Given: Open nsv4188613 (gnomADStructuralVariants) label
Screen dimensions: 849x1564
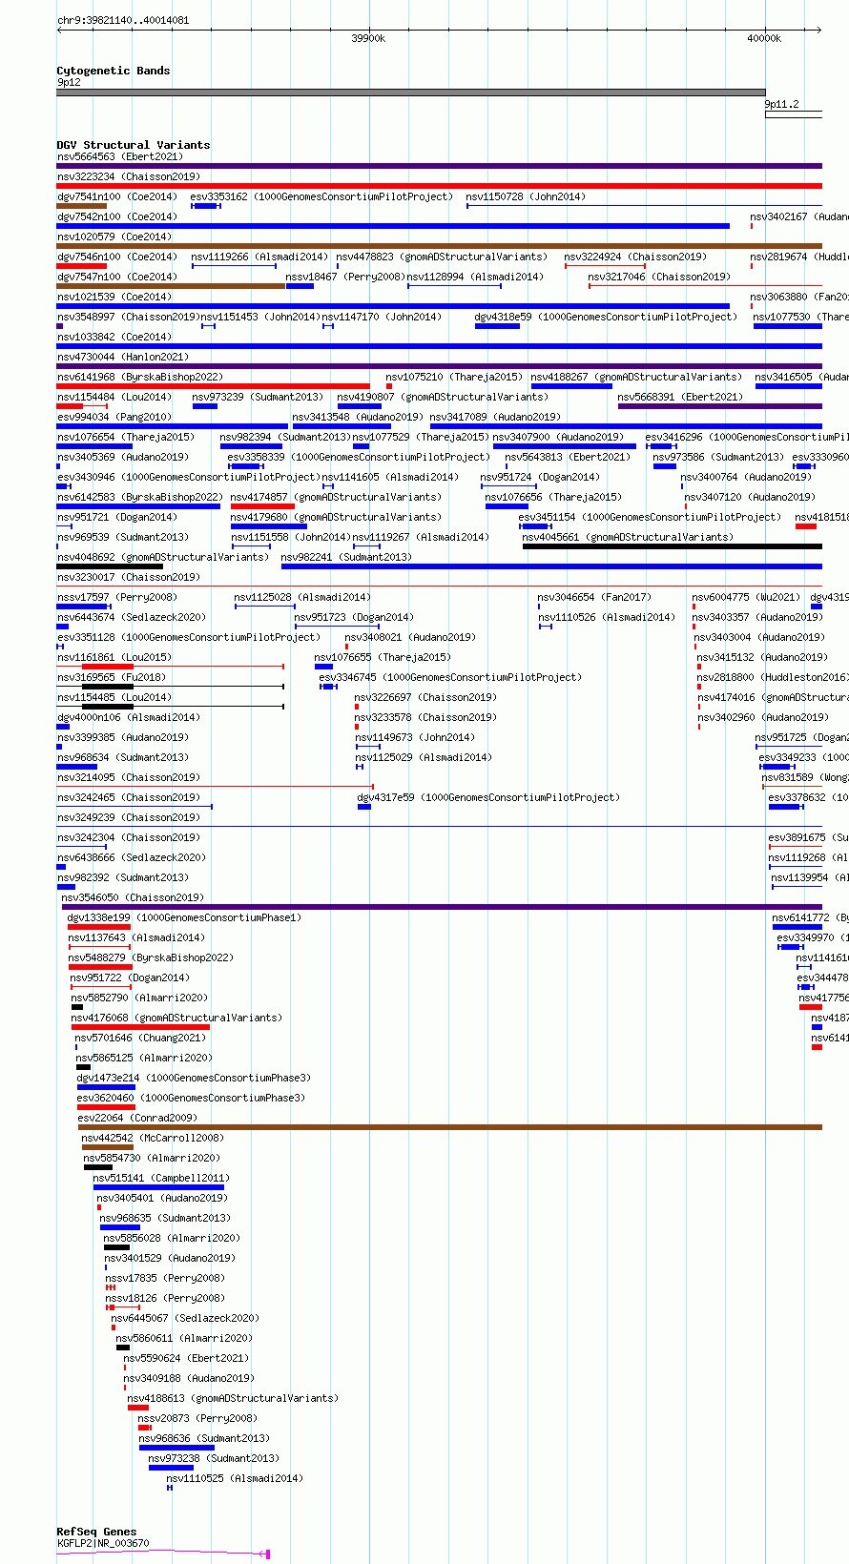Looking at the screenshot, I should tap(233, 1398).
